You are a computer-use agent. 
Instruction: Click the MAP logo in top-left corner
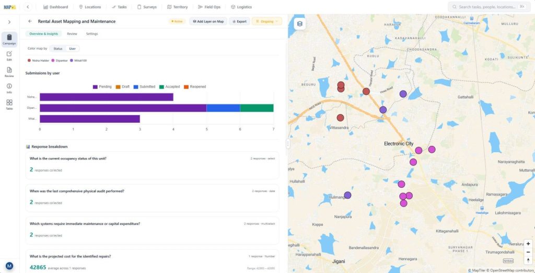(9, 7)
